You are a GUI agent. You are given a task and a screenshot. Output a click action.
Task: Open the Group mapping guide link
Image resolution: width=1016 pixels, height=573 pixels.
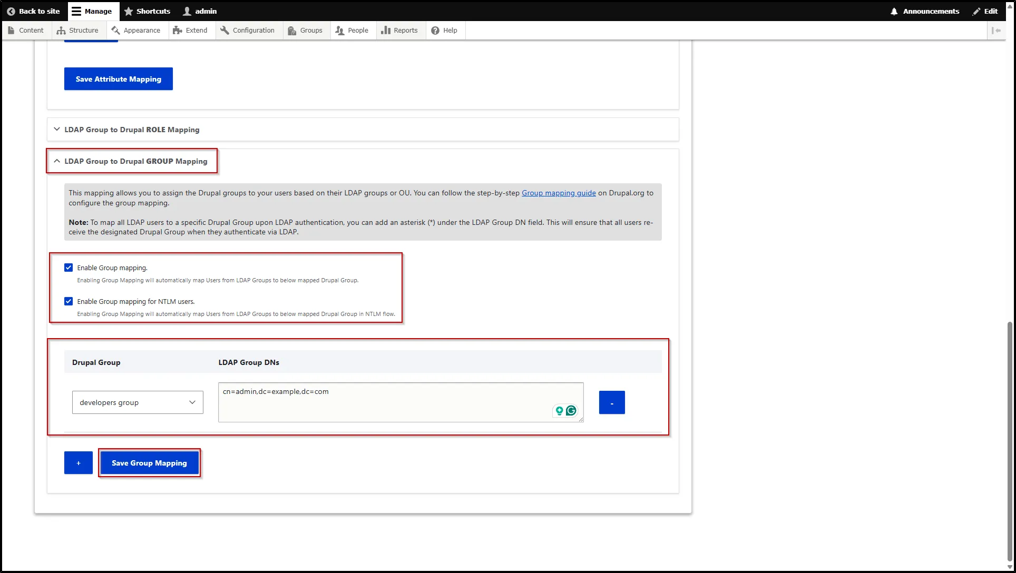[559, 193]
